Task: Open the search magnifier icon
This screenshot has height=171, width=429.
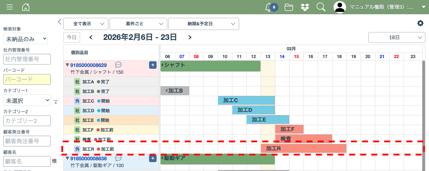Action: (321, 7)
